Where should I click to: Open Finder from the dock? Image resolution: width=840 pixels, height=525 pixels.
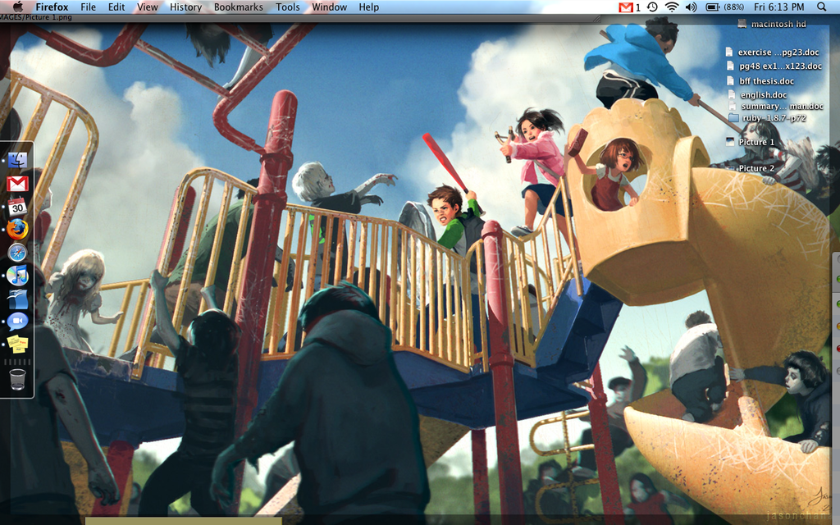[x=17, y=160]
